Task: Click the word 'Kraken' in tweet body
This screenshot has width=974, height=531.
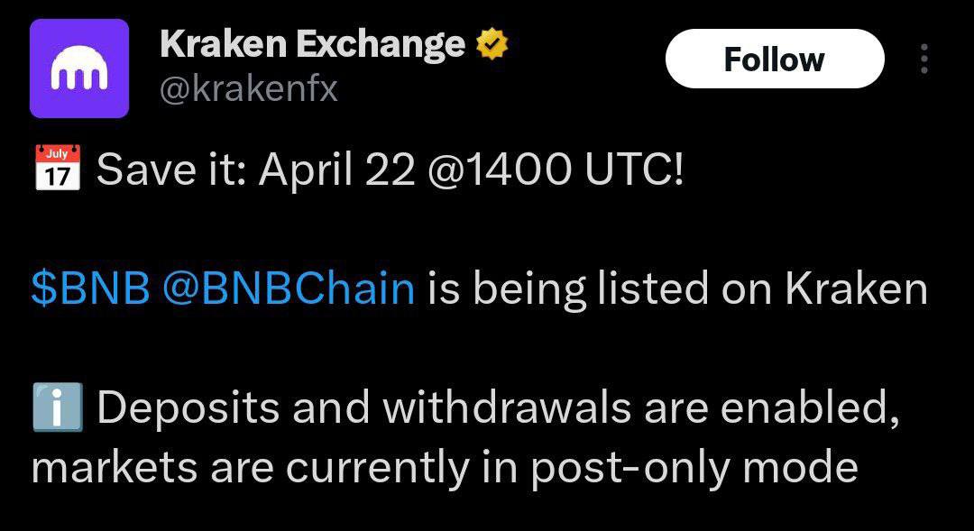Action: pos(857,288)
